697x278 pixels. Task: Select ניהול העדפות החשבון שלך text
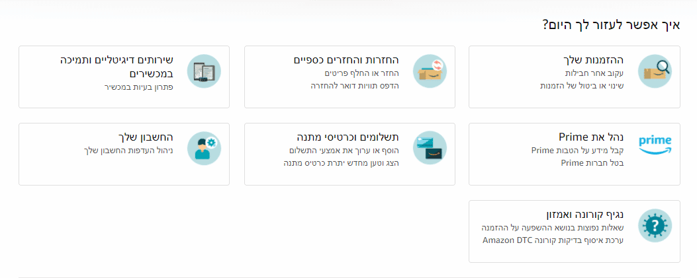pyautogui.click(x=128, y=151)
